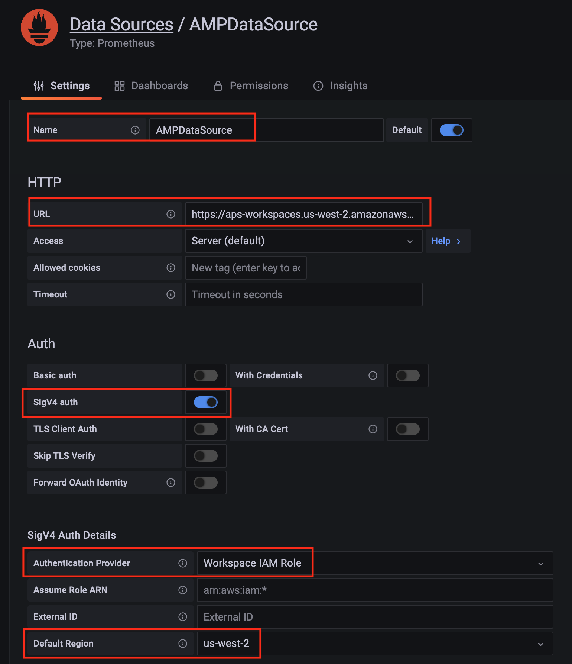Enable the Skip TLS Verify toggle

(206, 456)
